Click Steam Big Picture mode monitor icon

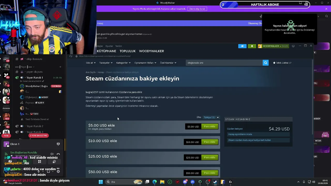tap(293, 46)
